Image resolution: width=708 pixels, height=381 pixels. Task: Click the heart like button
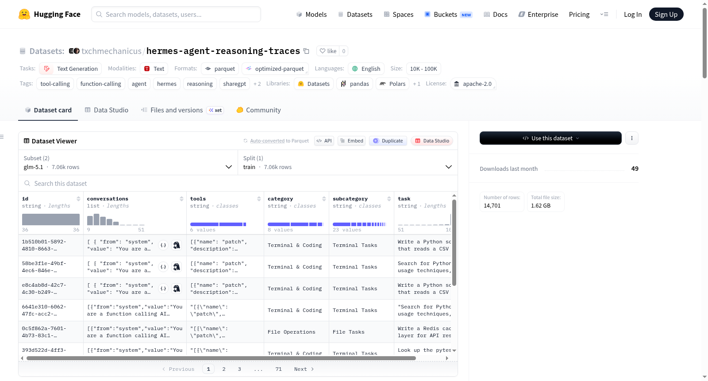328,51
